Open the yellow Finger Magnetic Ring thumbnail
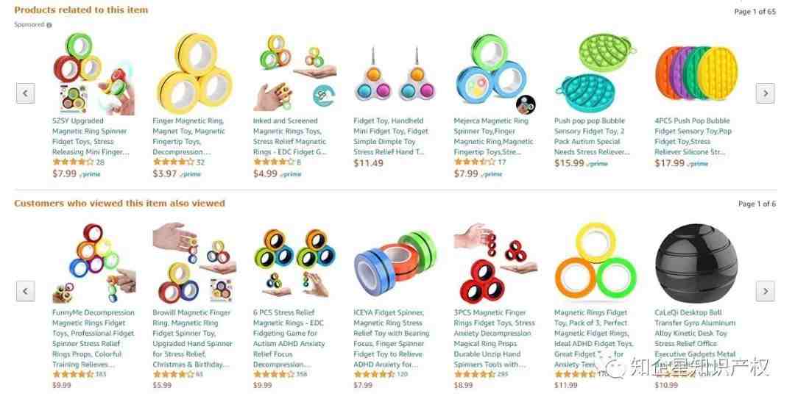Viewport: 795px width, 402px height. (194, 74)
